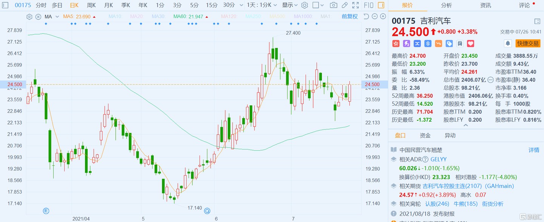This screenshot has height=222, width=544.
Task: Click the 快捷交易 quick trade button
Action: (528, 43)
